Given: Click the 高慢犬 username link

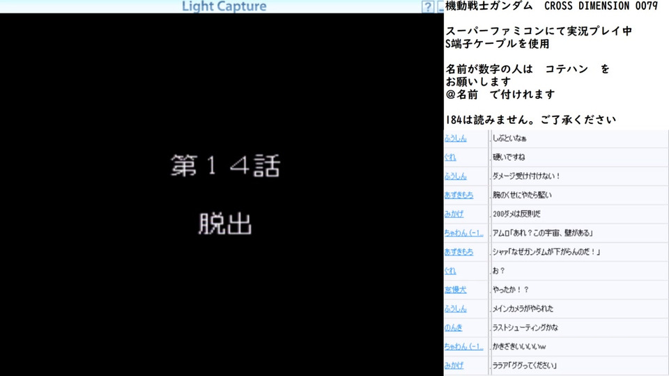Looking at the screenshot, I should pyautogui.click(x=455, y=290).
